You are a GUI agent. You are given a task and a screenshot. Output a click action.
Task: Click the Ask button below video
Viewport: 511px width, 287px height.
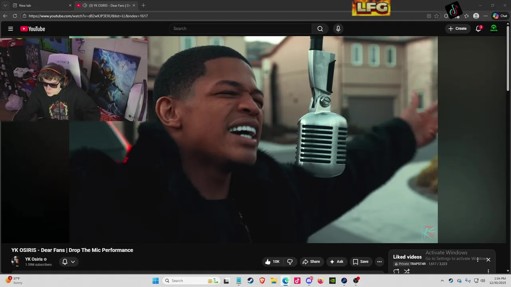pos(336,262)
